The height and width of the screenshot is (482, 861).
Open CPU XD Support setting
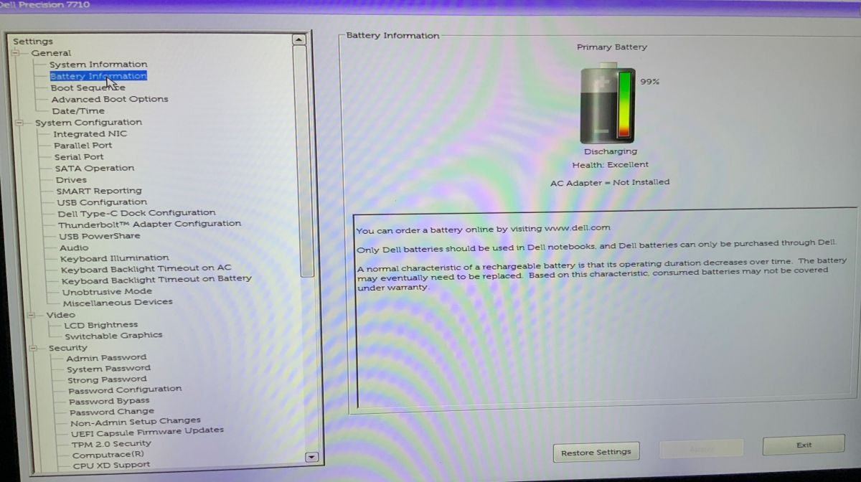pos(111,465)
